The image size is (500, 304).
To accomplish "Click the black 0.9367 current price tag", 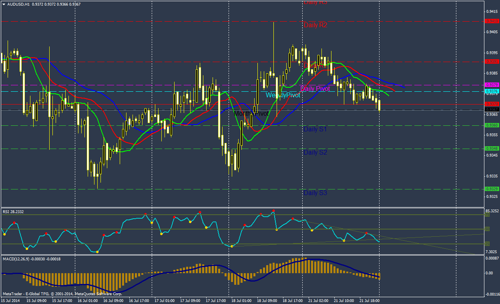I will (x=492, y=110).
